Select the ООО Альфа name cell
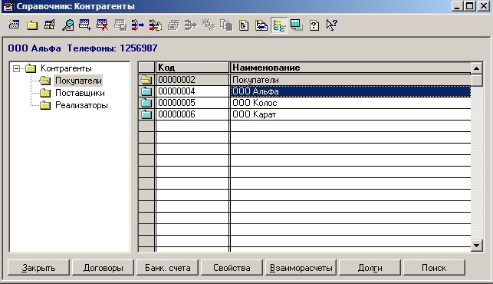This screenshot has width=493, height=284. (x=350, y=91)
